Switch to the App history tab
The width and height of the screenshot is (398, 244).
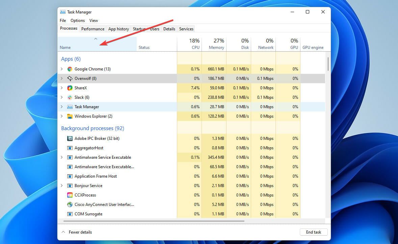(x=118, y=29)
